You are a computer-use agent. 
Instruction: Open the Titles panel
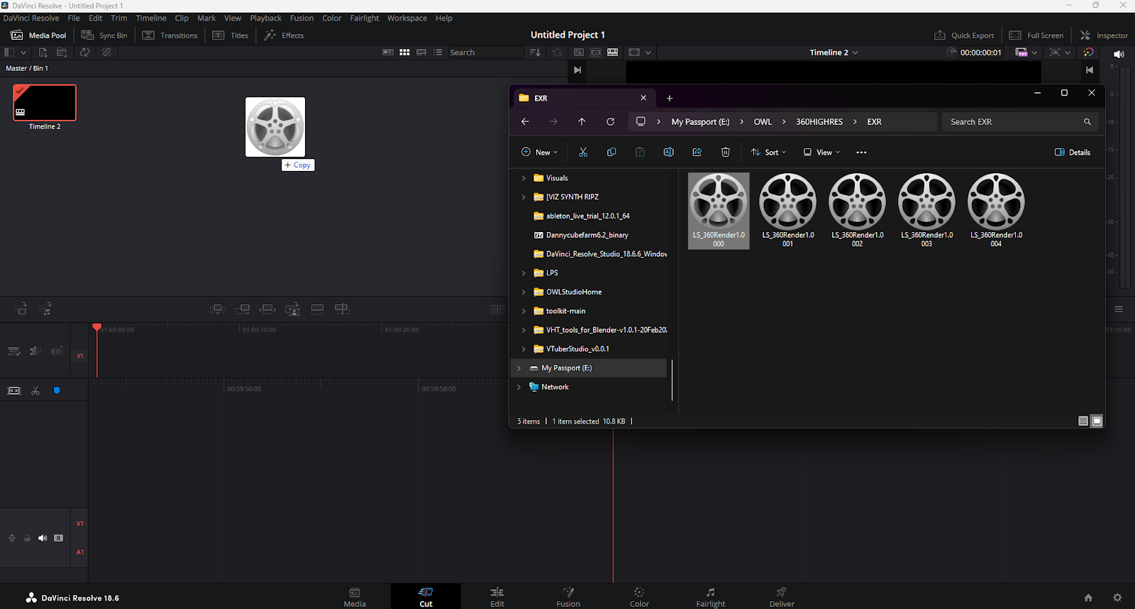[x=231, y=35]
